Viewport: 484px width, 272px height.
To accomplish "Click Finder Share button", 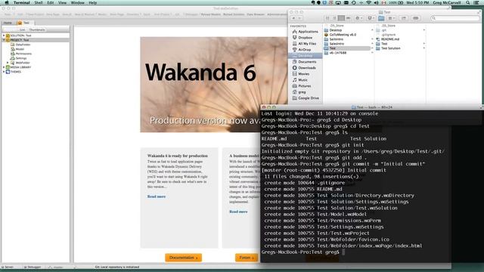I will 403,18.
